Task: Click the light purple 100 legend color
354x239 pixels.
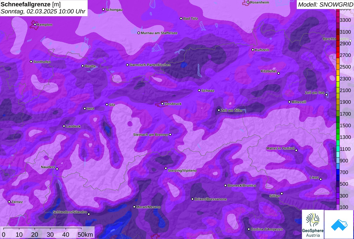Action: pos(338,207)
